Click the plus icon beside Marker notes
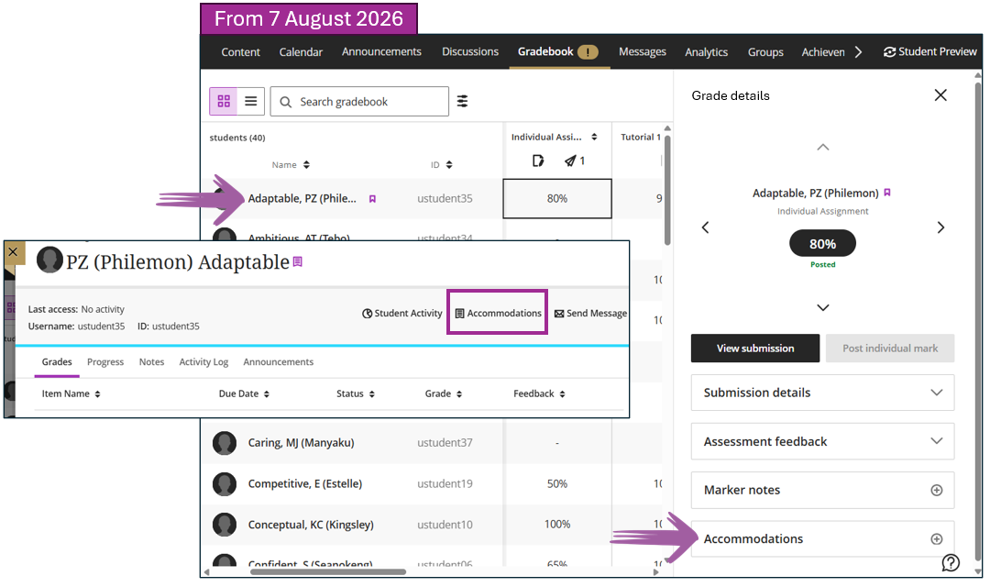 point(936,491)
